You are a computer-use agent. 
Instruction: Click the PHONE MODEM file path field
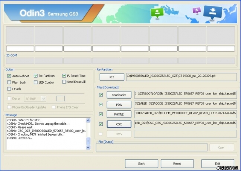coord(185,114)
